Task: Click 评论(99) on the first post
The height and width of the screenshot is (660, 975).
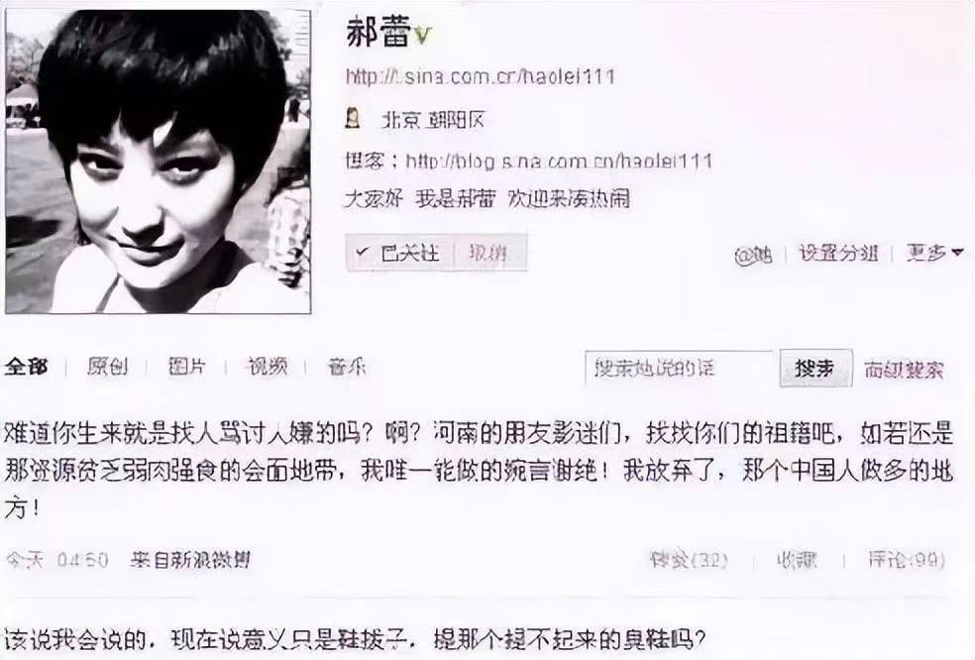Action: pyautogui.click(x=907, y=560)
